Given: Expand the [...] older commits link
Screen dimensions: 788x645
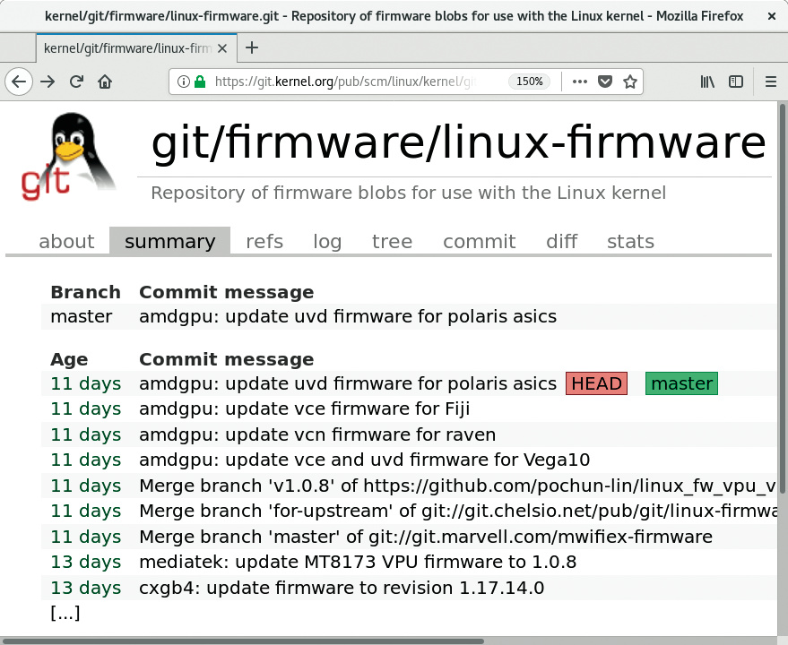Looking at the screenshot, I should [x=65, y=614].
